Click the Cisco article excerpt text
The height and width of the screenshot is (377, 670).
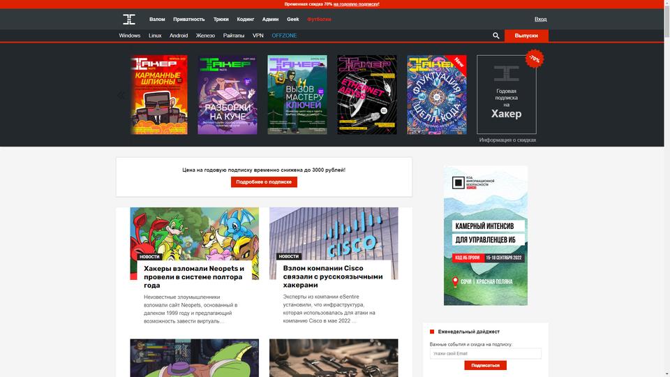click(x=329, y=309)
